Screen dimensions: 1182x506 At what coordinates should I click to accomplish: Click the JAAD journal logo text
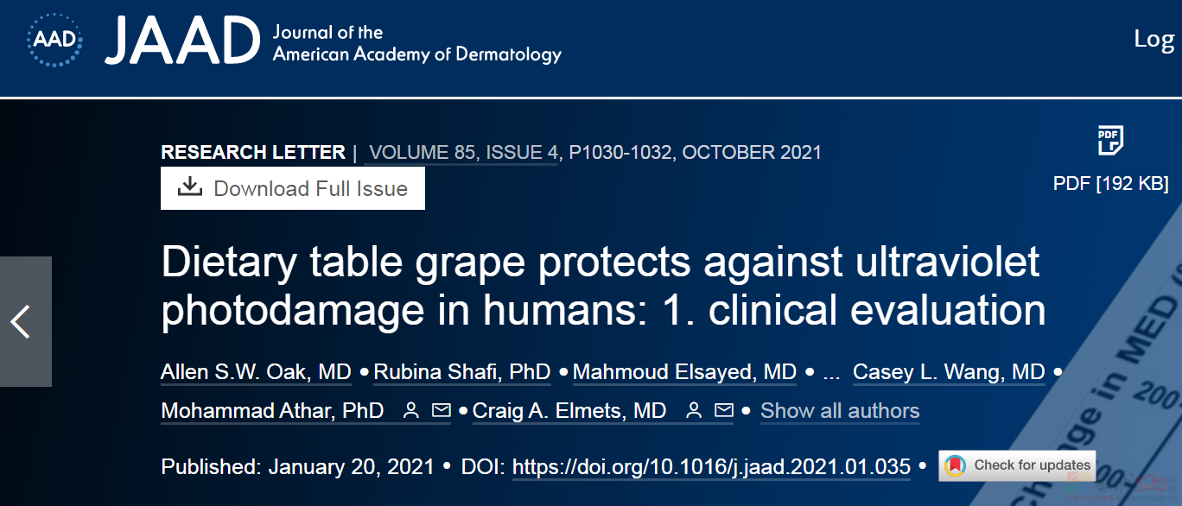[x=182, y=41]
